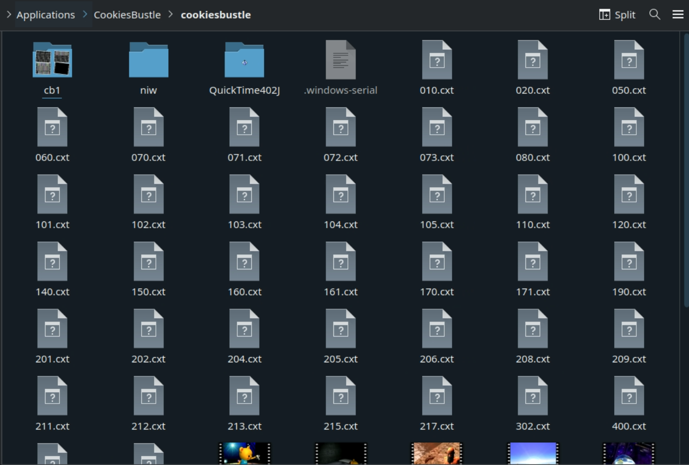This screenshot has width=689, height=465.
Task: Select the cartoon character video thumbnail
Action: 245,454
